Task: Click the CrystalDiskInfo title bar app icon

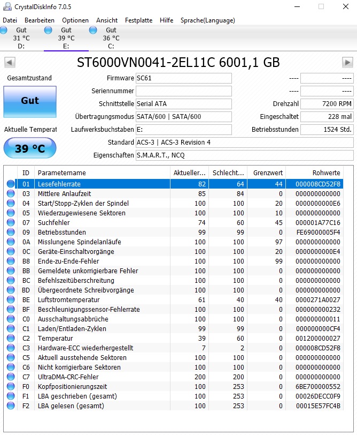Action: tap(7, 6)
